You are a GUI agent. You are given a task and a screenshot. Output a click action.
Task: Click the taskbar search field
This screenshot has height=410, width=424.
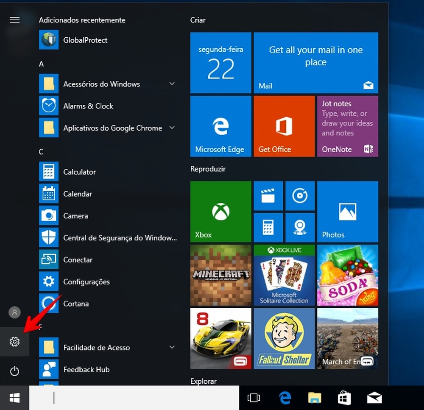click(127, 398)
